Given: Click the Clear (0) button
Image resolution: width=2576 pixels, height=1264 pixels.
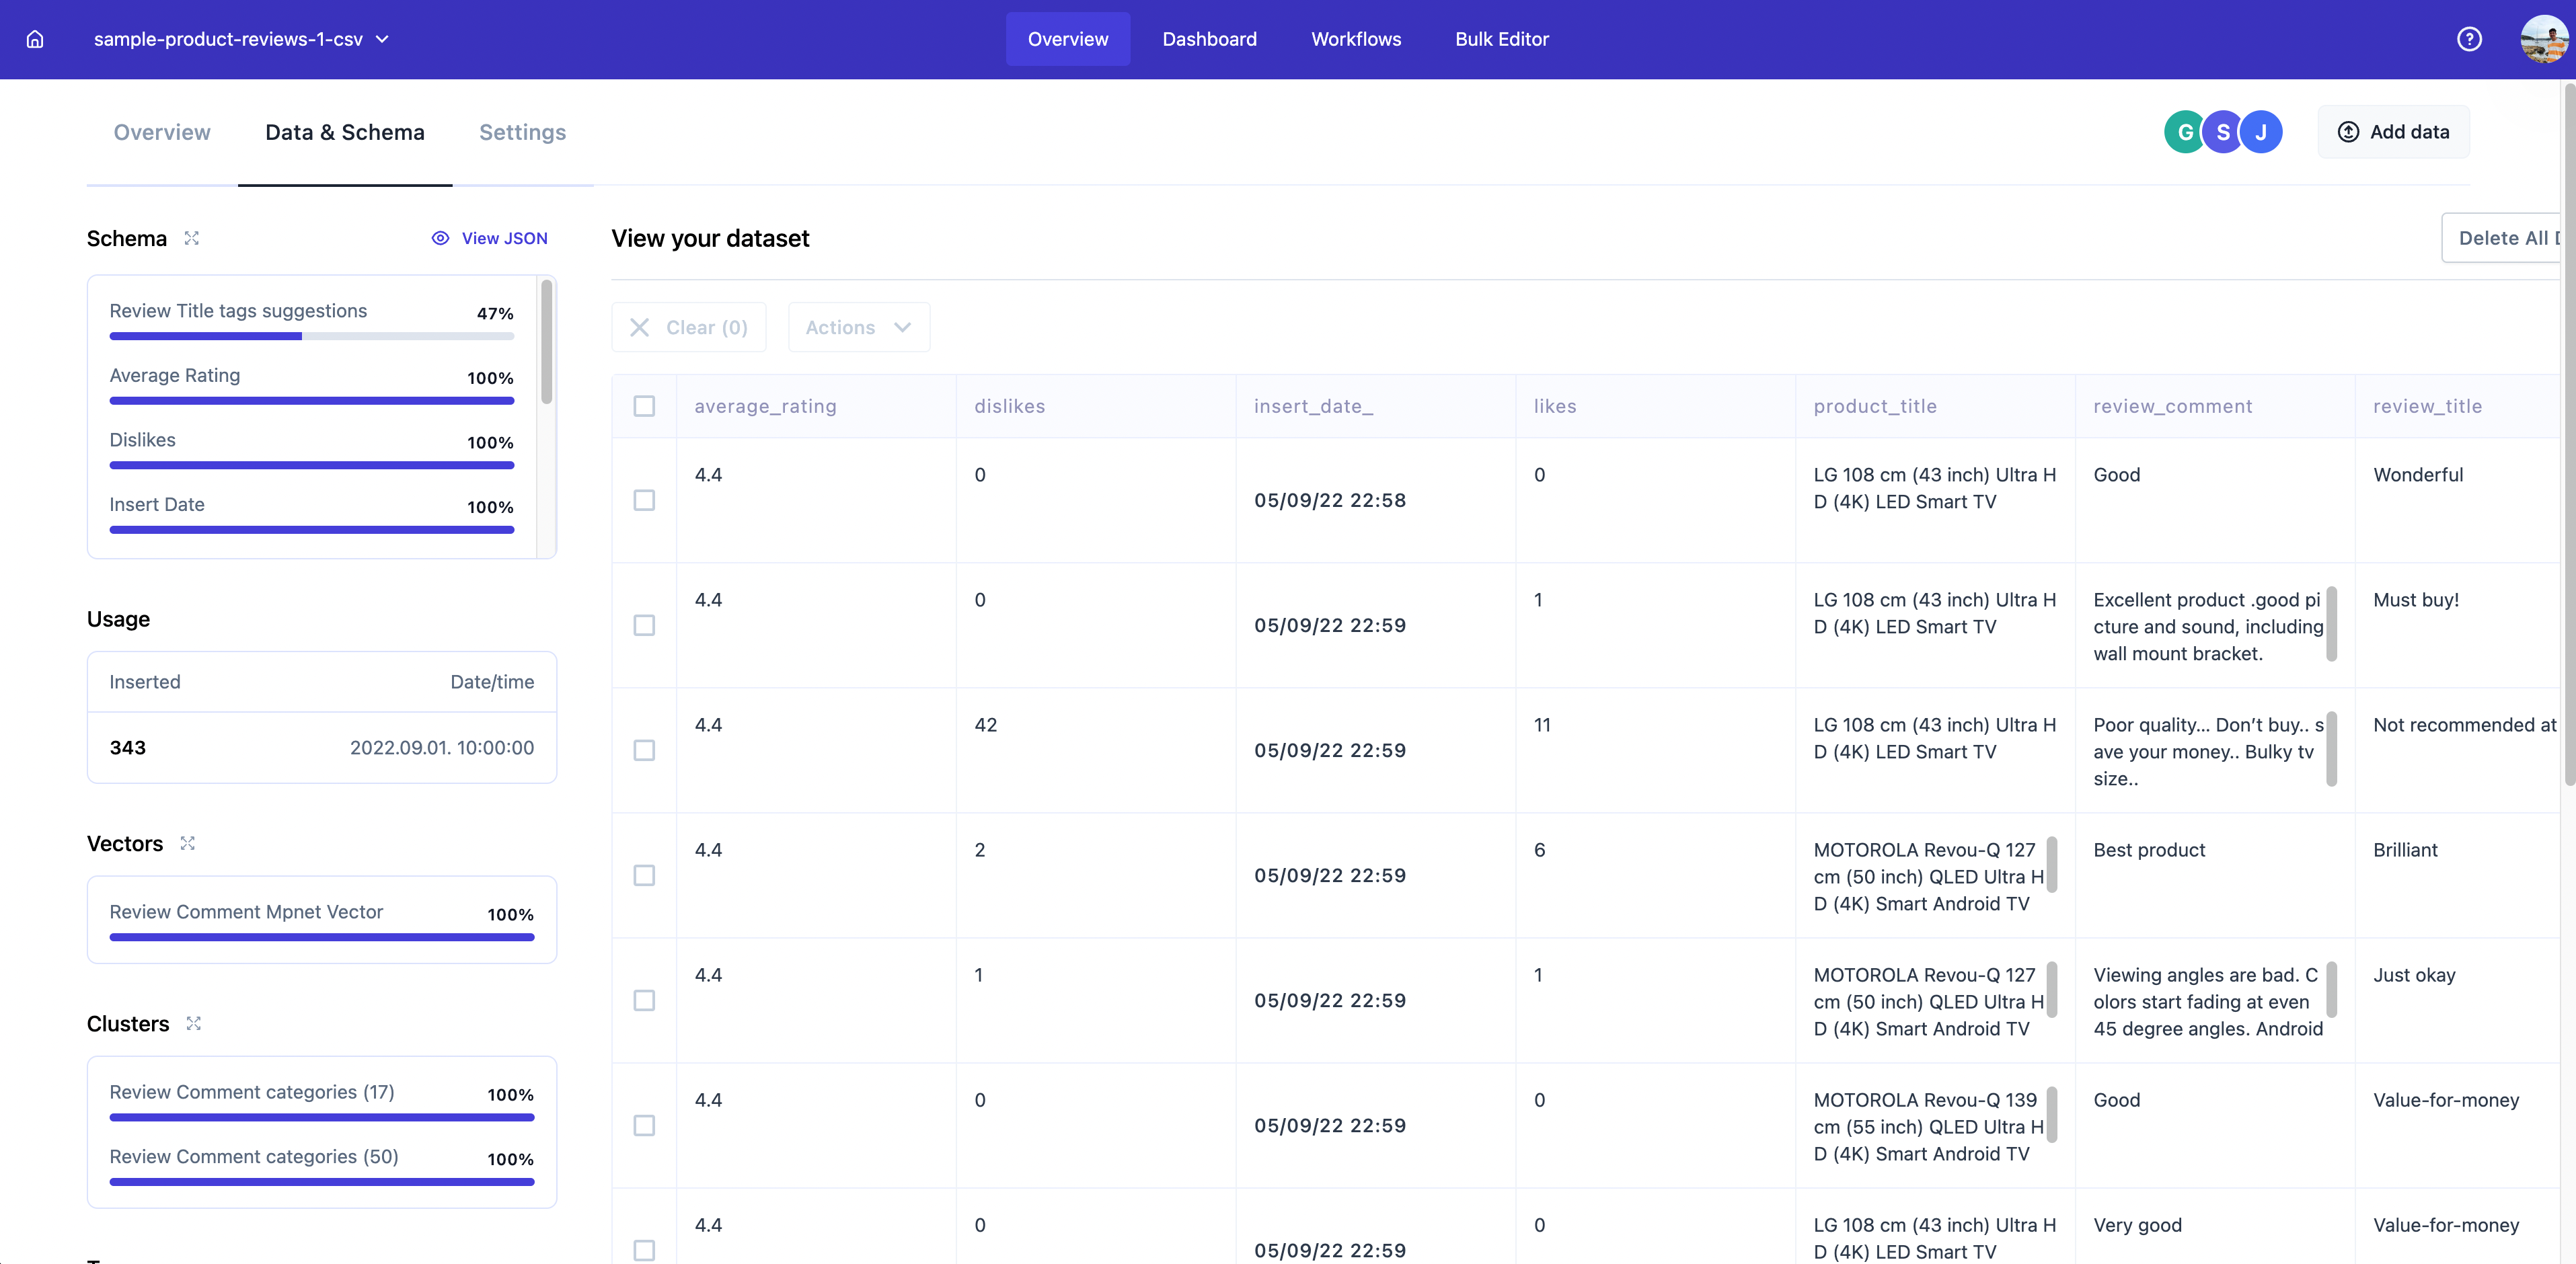Looking at the screenshot, I should [x=688, y=327].
